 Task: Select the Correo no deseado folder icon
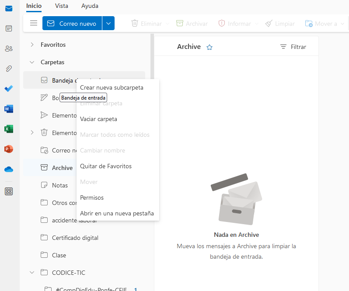(x=44, y=150)
